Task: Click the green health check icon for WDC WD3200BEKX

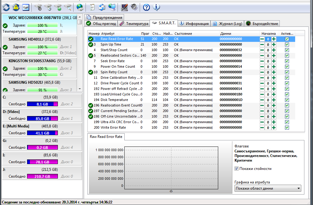Action: [5, 26]
